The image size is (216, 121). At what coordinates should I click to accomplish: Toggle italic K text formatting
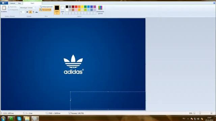30,12
